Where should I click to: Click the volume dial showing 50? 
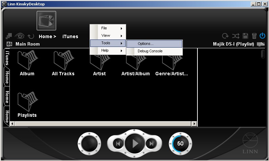tap(180, 143)
